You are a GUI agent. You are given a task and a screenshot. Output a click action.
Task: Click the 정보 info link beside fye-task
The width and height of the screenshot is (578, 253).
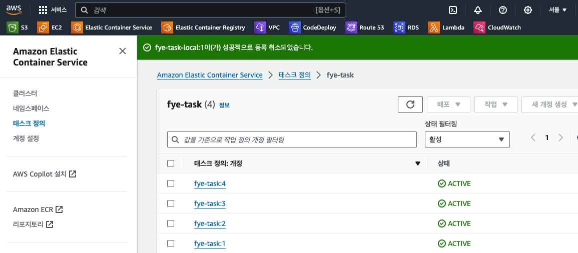point(224,105)
